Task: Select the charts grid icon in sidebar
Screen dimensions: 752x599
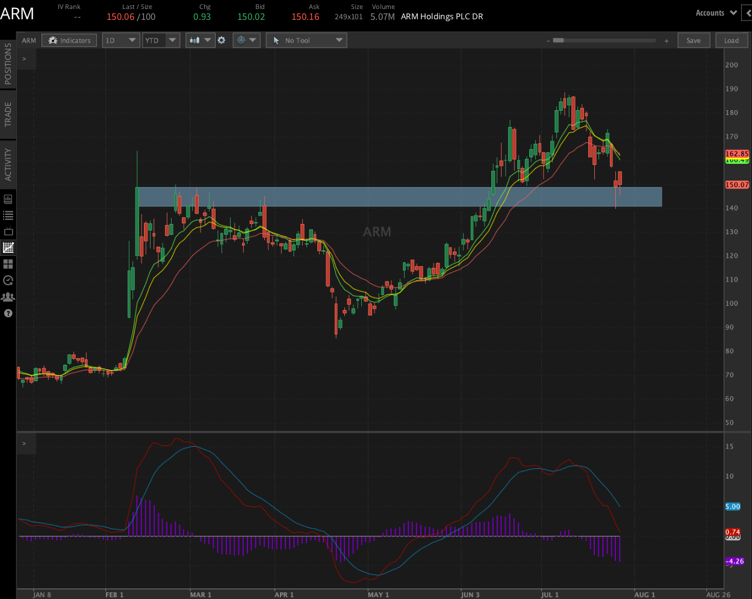Action: 8,247
